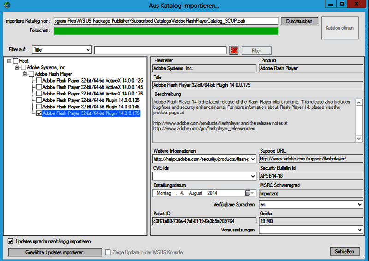
Task: Click the Produkt field Adobe Flash Player
Action: click(311, 69)
